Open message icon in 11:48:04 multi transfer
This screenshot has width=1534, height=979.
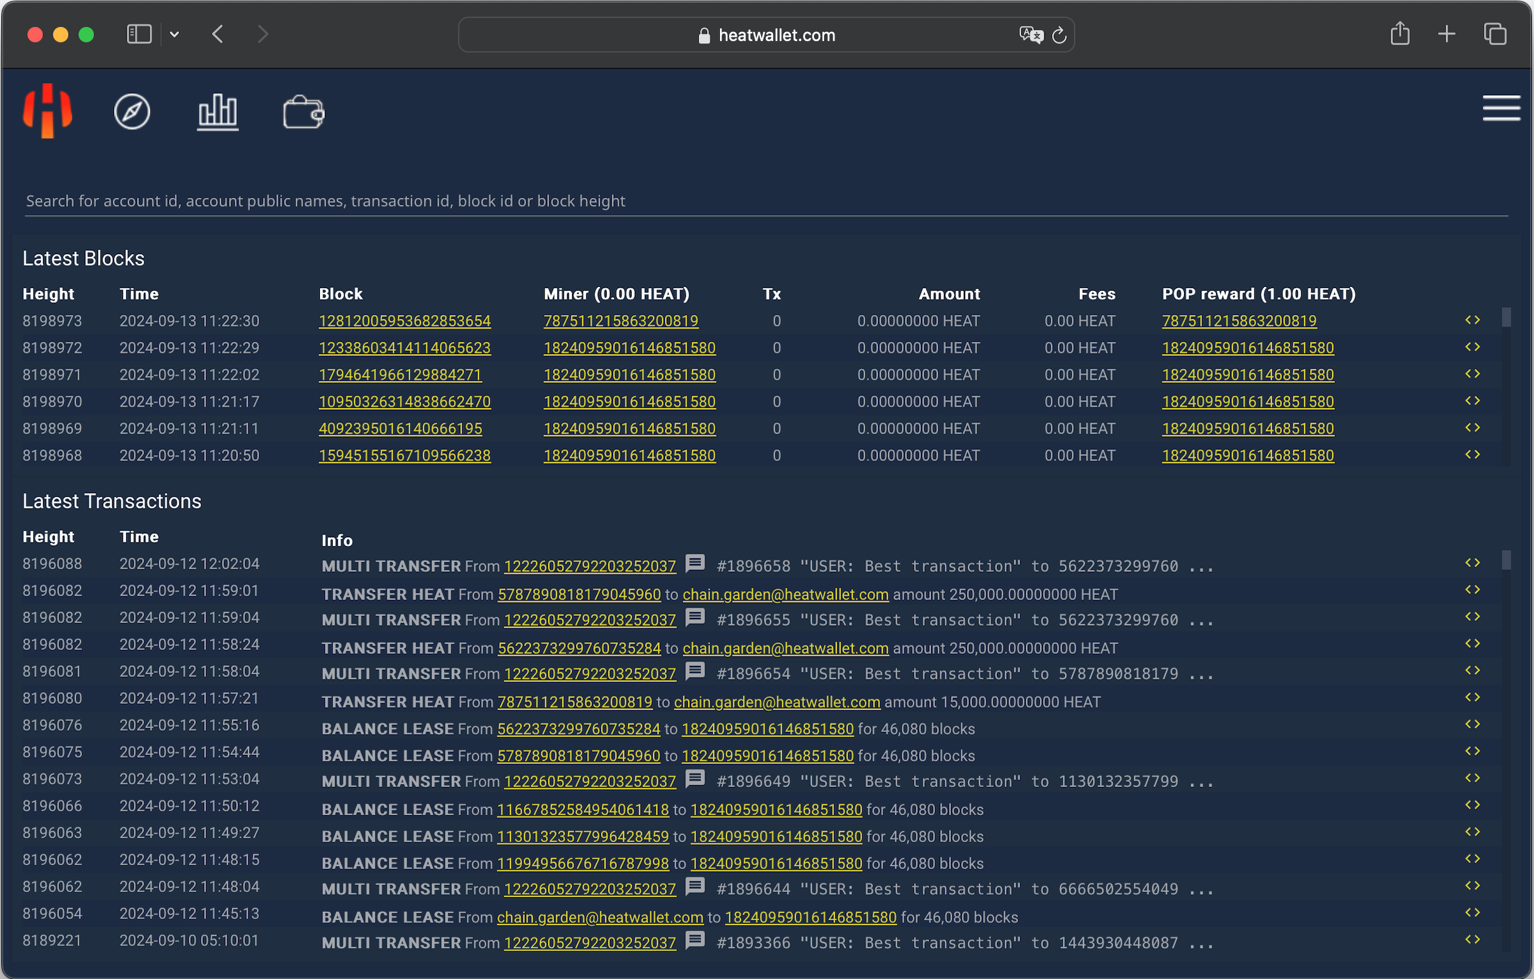(x=695, y=887)
